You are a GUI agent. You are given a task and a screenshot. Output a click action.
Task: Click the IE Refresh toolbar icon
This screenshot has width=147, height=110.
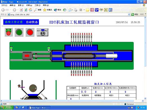26,10
